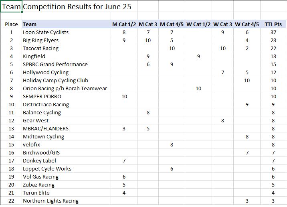Click the W Cat 1/2 header cell
The height and width of the screenshot is (207, 287).
pos(198,24)
